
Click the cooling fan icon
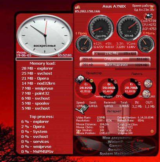148,16
